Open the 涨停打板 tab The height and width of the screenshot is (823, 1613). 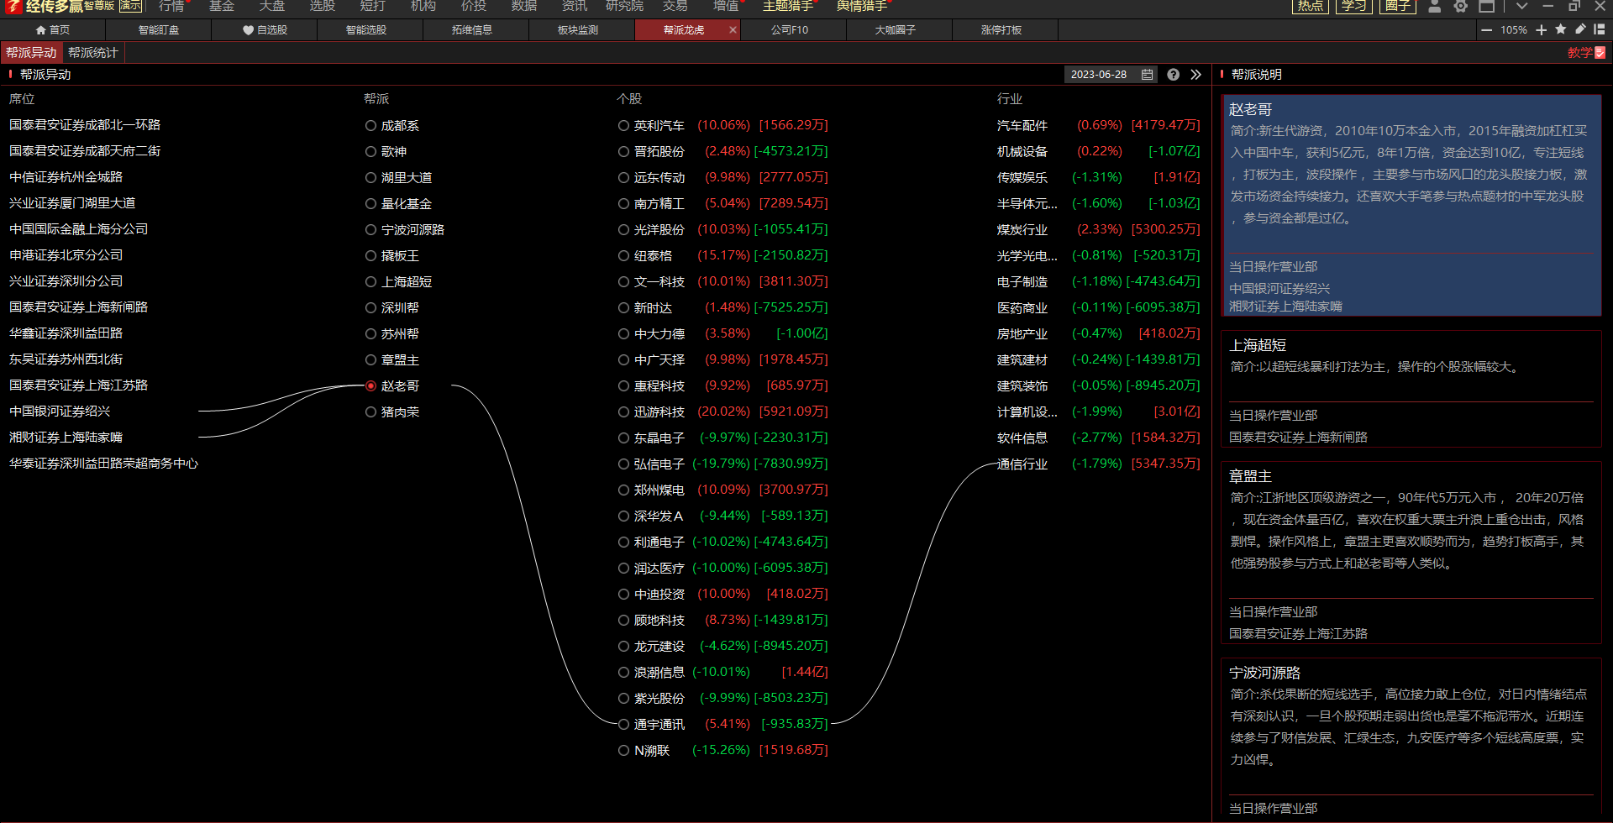[1001, 30]
